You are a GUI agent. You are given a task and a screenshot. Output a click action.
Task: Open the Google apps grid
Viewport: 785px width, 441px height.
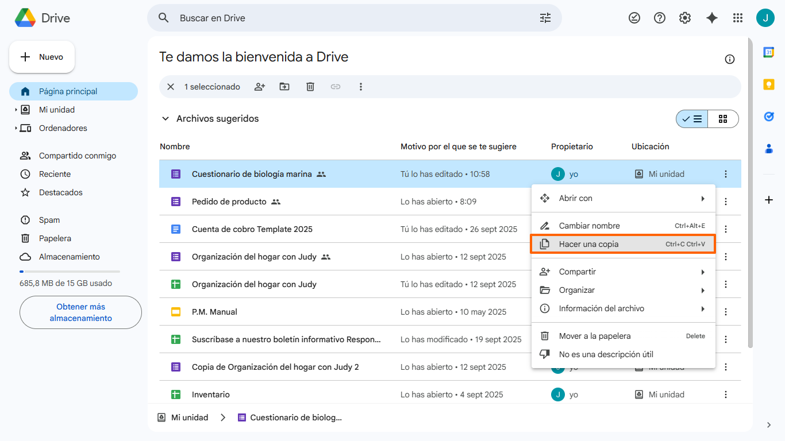[x=738, y=18]
